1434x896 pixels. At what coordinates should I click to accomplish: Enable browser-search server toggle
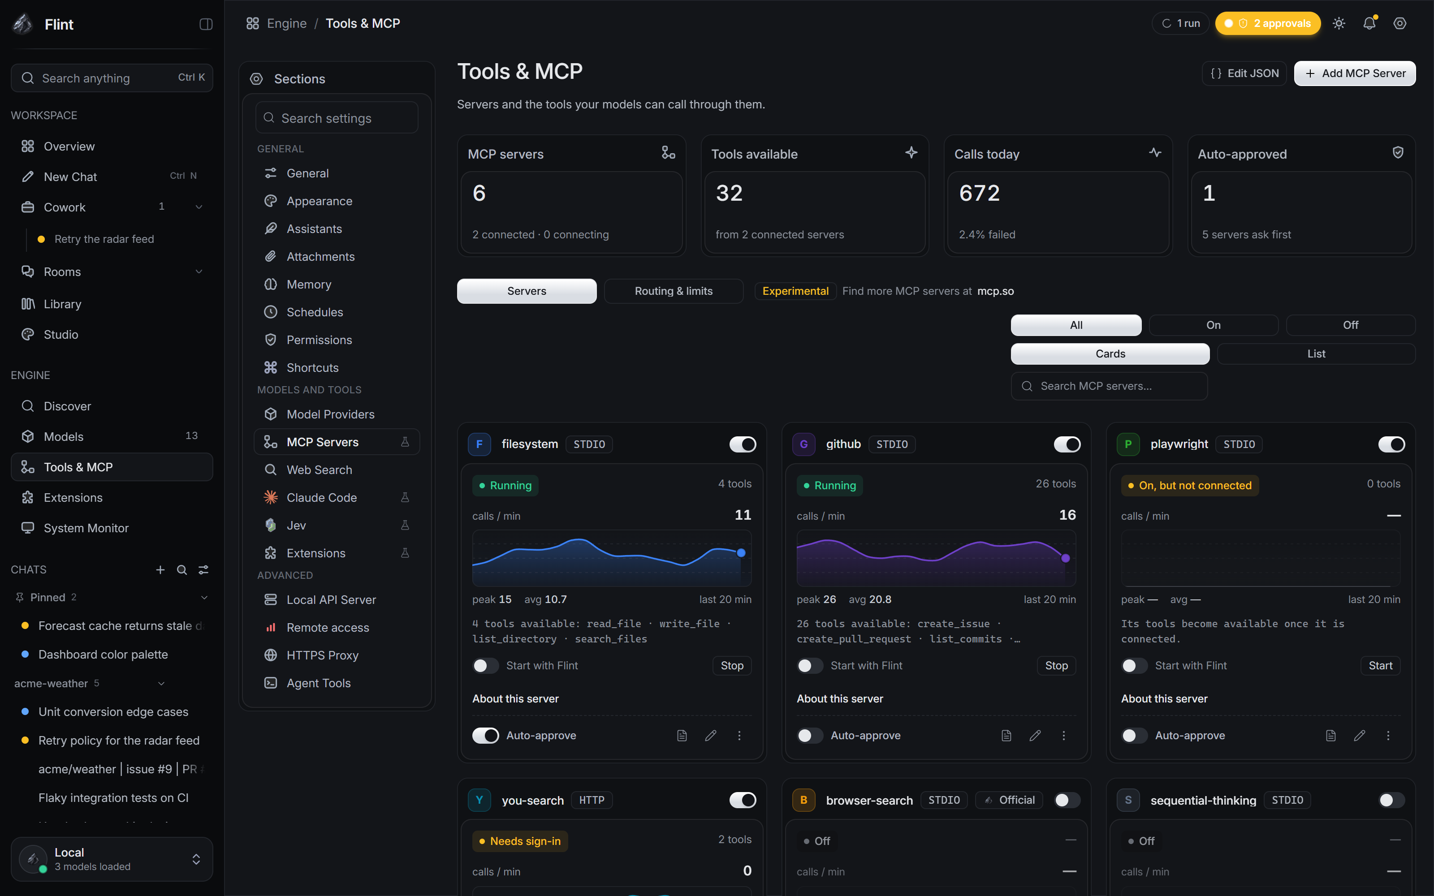pyautogui.click(x=1067, y=800)
